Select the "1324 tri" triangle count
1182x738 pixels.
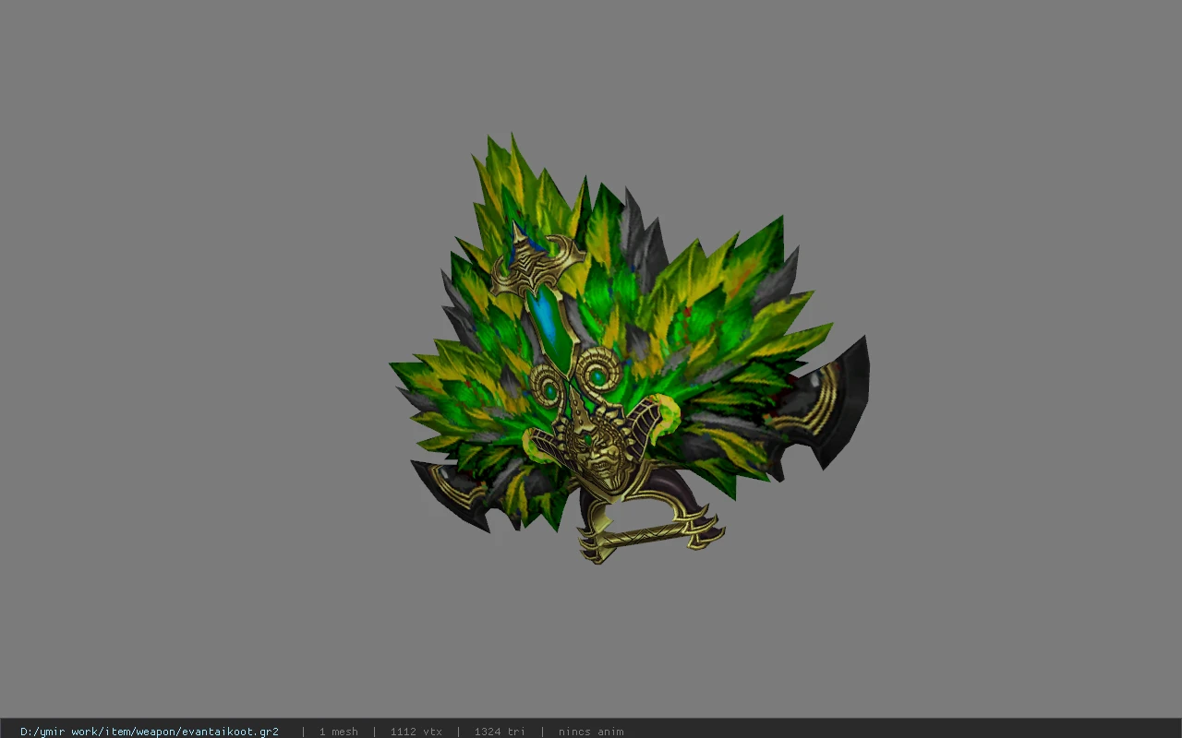[500, 732]
